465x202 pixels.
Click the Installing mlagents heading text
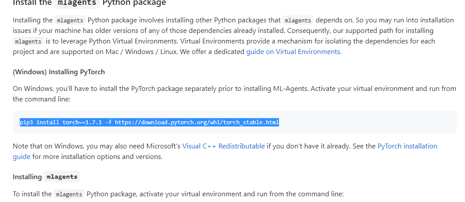(46, 177)
